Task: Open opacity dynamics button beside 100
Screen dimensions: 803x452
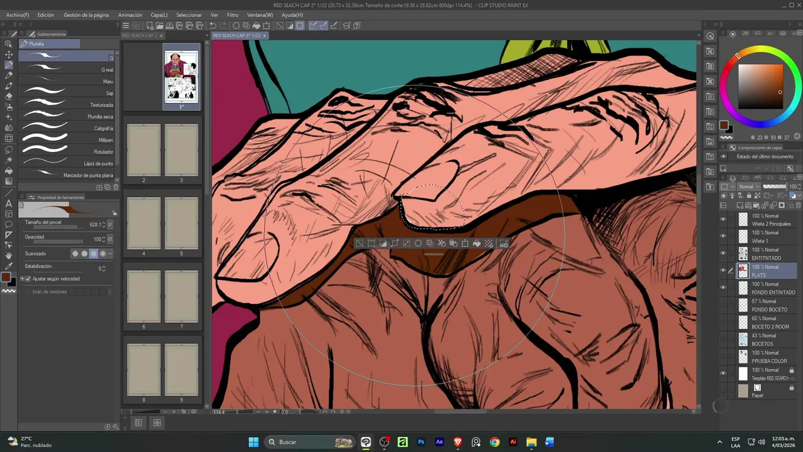Action: (x=110, y=239)
